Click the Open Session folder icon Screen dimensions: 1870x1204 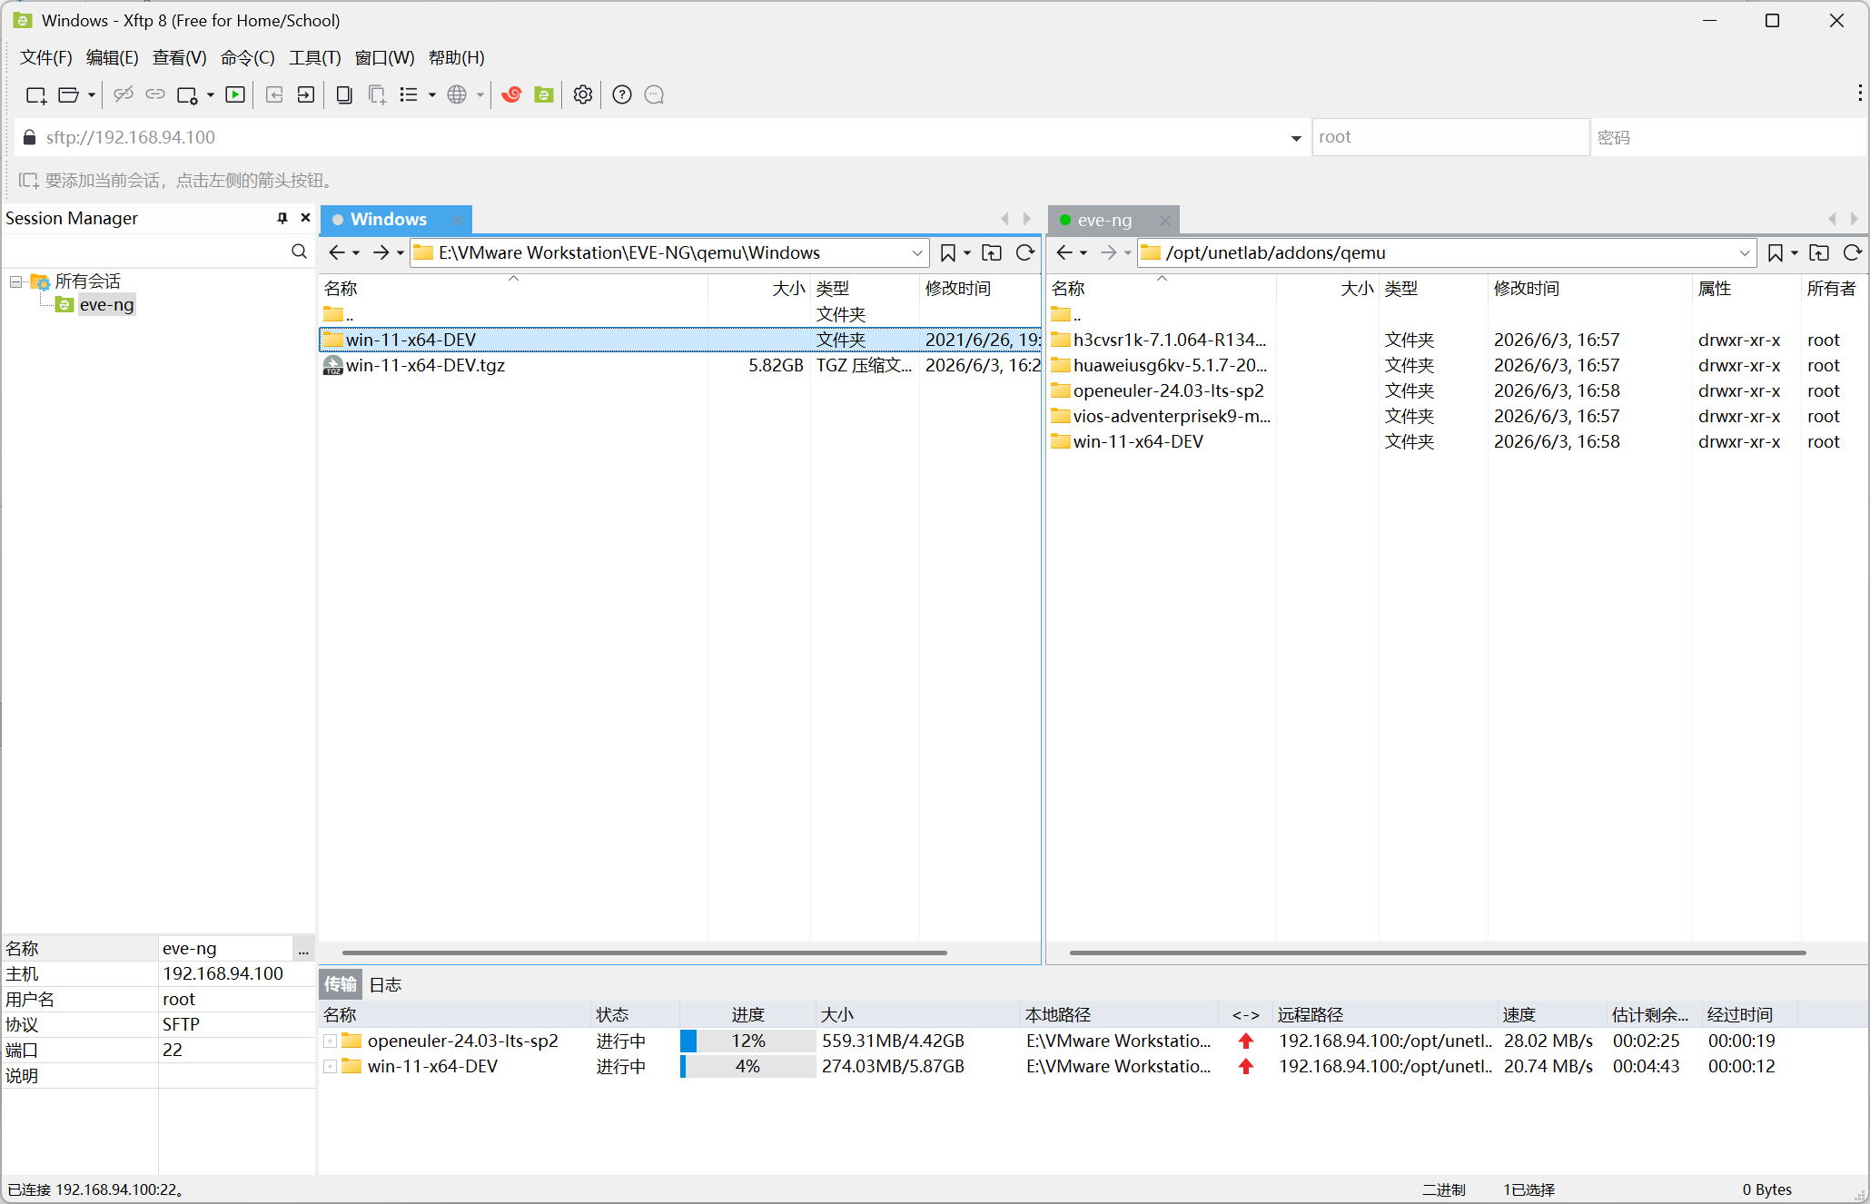click(x=69, y=94)
